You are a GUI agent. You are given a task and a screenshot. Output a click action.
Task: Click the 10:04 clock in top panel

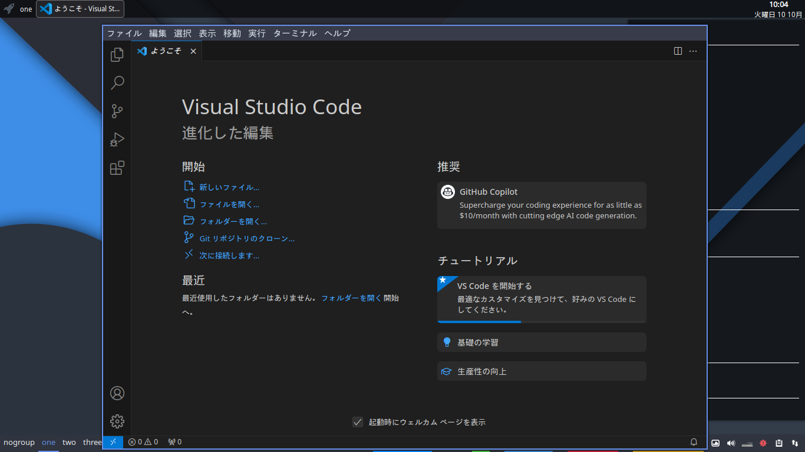click(x=778, y=5)
